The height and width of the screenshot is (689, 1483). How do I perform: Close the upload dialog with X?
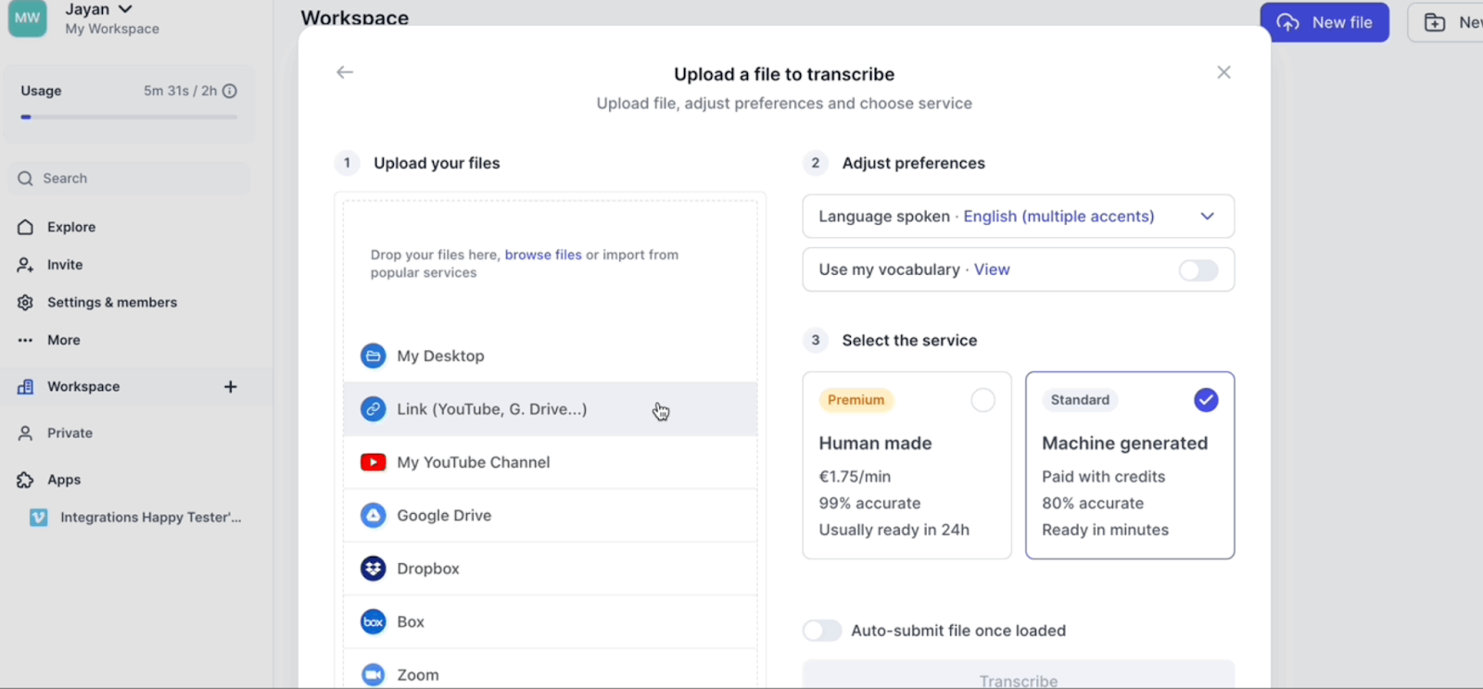coord(1223,72)
